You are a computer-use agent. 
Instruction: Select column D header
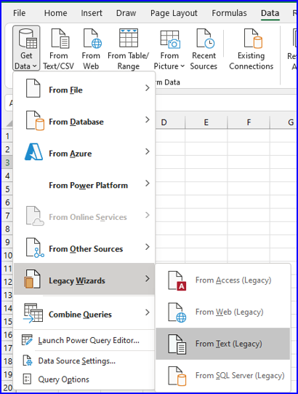(164, 122)
